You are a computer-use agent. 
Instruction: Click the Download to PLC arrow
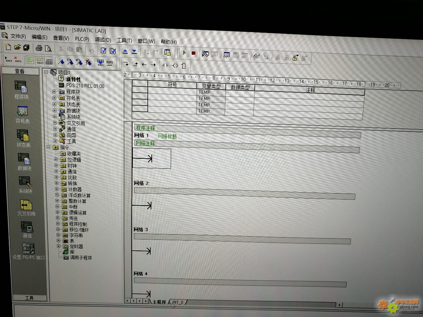134,52
